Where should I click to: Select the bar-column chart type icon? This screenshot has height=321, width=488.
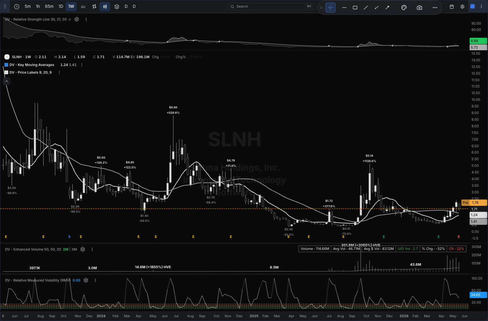pyautogui.click(x=83, y=6)
